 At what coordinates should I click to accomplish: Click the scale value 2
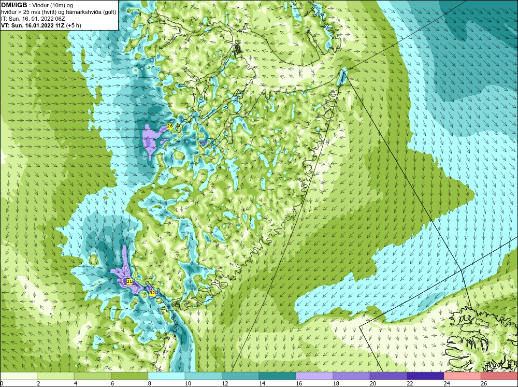pyautogui.click(x=39, y=383)
